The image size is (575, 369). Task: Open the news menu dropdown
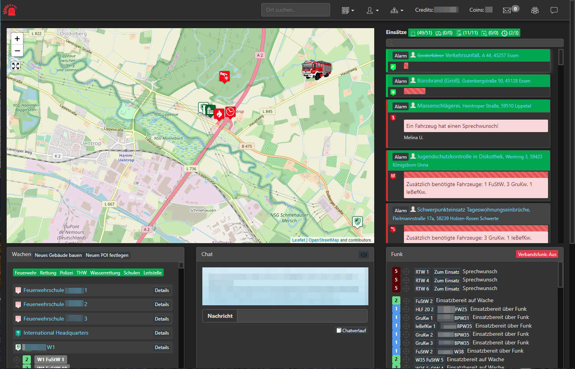point(348,10)
